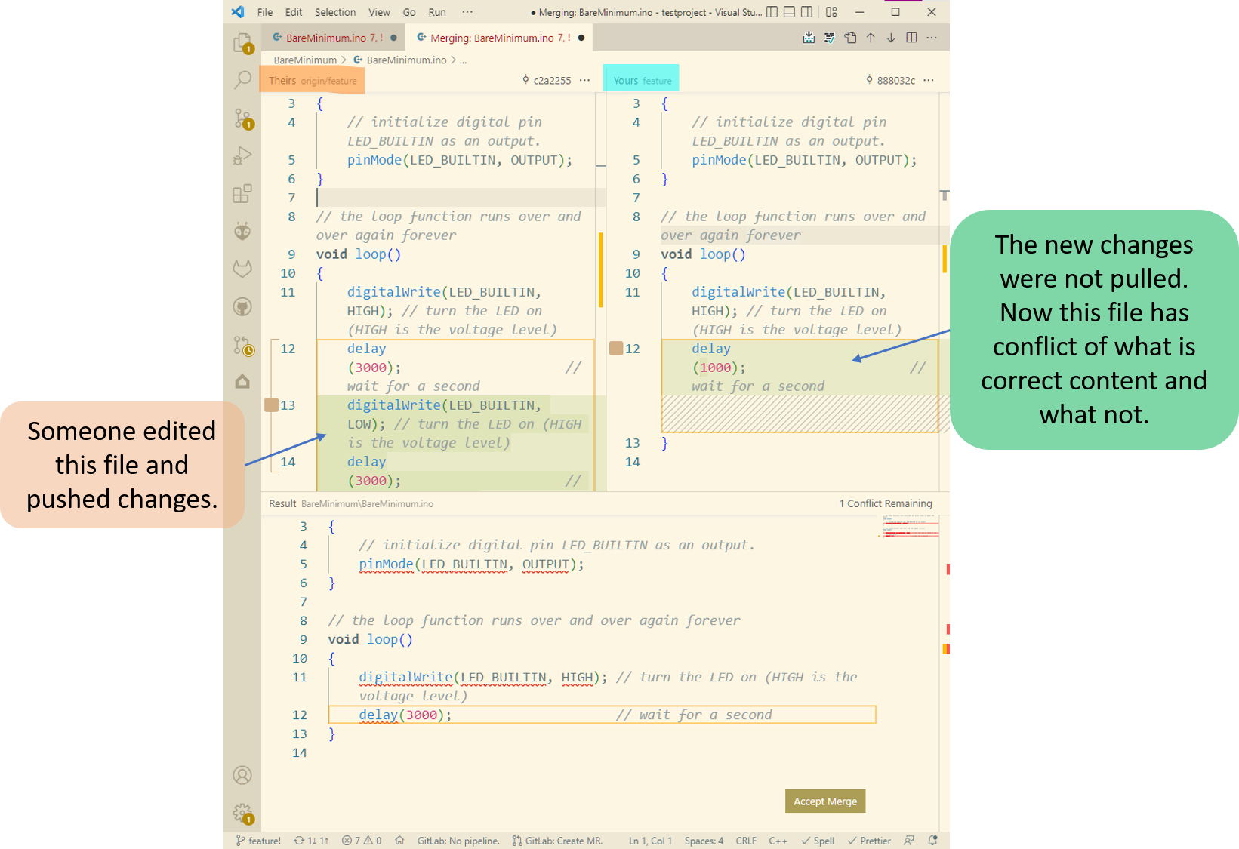This screenshot has width=1239, height=849.
Task: Open the Source Control view
Action: (242, 118)
